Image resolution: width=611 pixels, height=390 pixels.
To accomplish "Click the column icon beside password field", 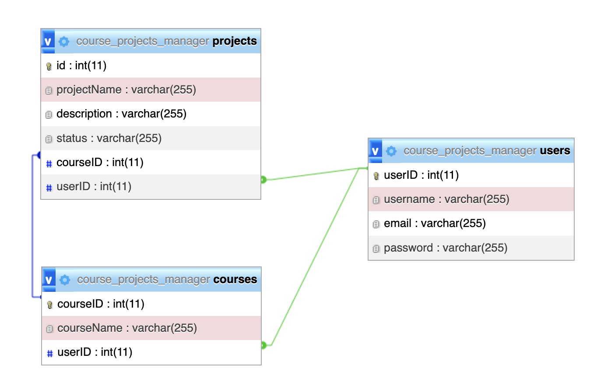I will tap(376, 249).
